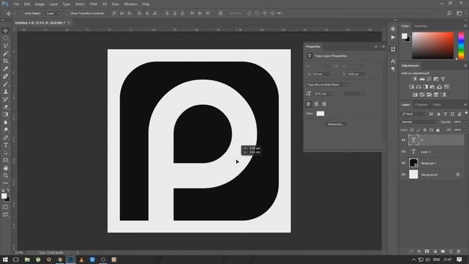Switch to the Swatches tab

[421, 26]
